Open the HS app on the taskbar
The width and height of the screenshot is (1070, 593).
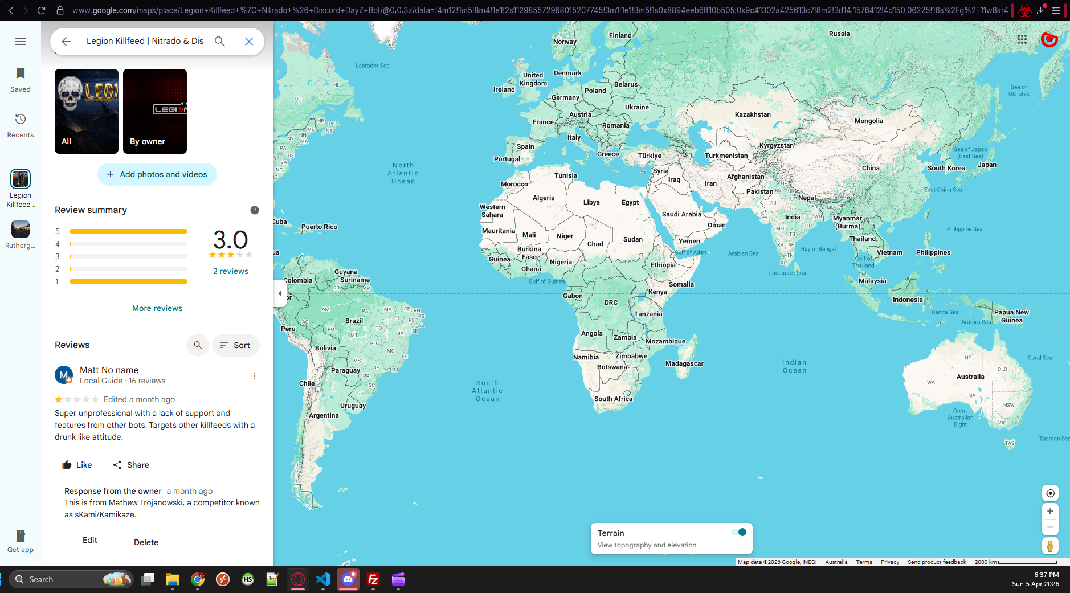tap(248, 579)
